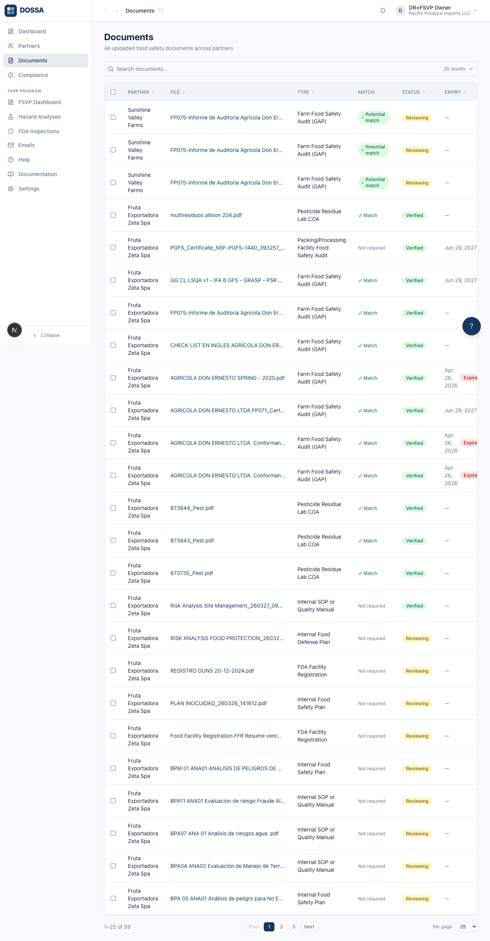Click the Documentation book icon

point(11,174)
